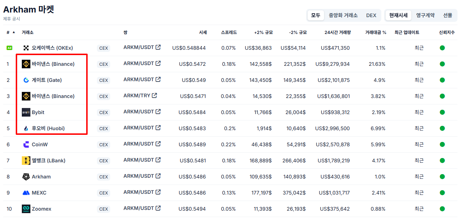Click the -2% 규모 column header

(x=298, y=32)
